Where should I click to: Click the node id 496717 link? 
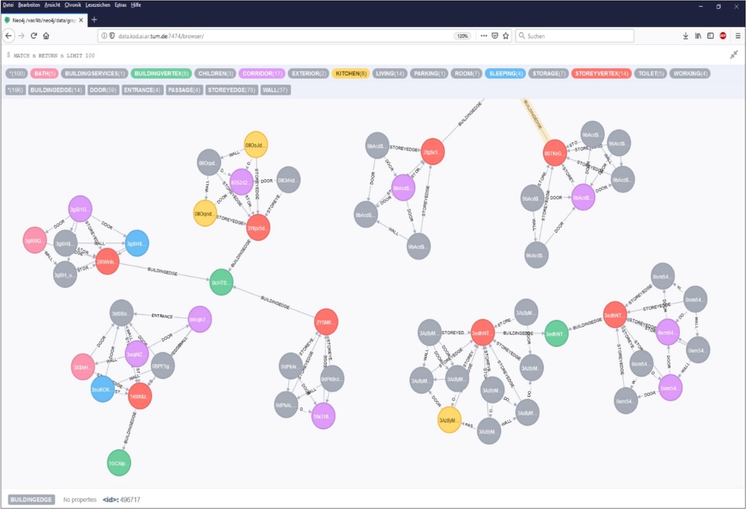pyautogui.click(x=129, y=499)
